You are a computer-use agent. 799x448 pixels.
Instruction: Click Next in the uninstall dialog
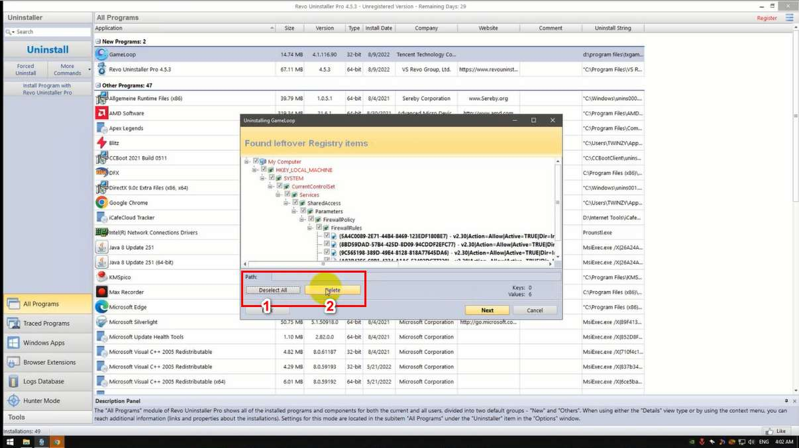487,310
